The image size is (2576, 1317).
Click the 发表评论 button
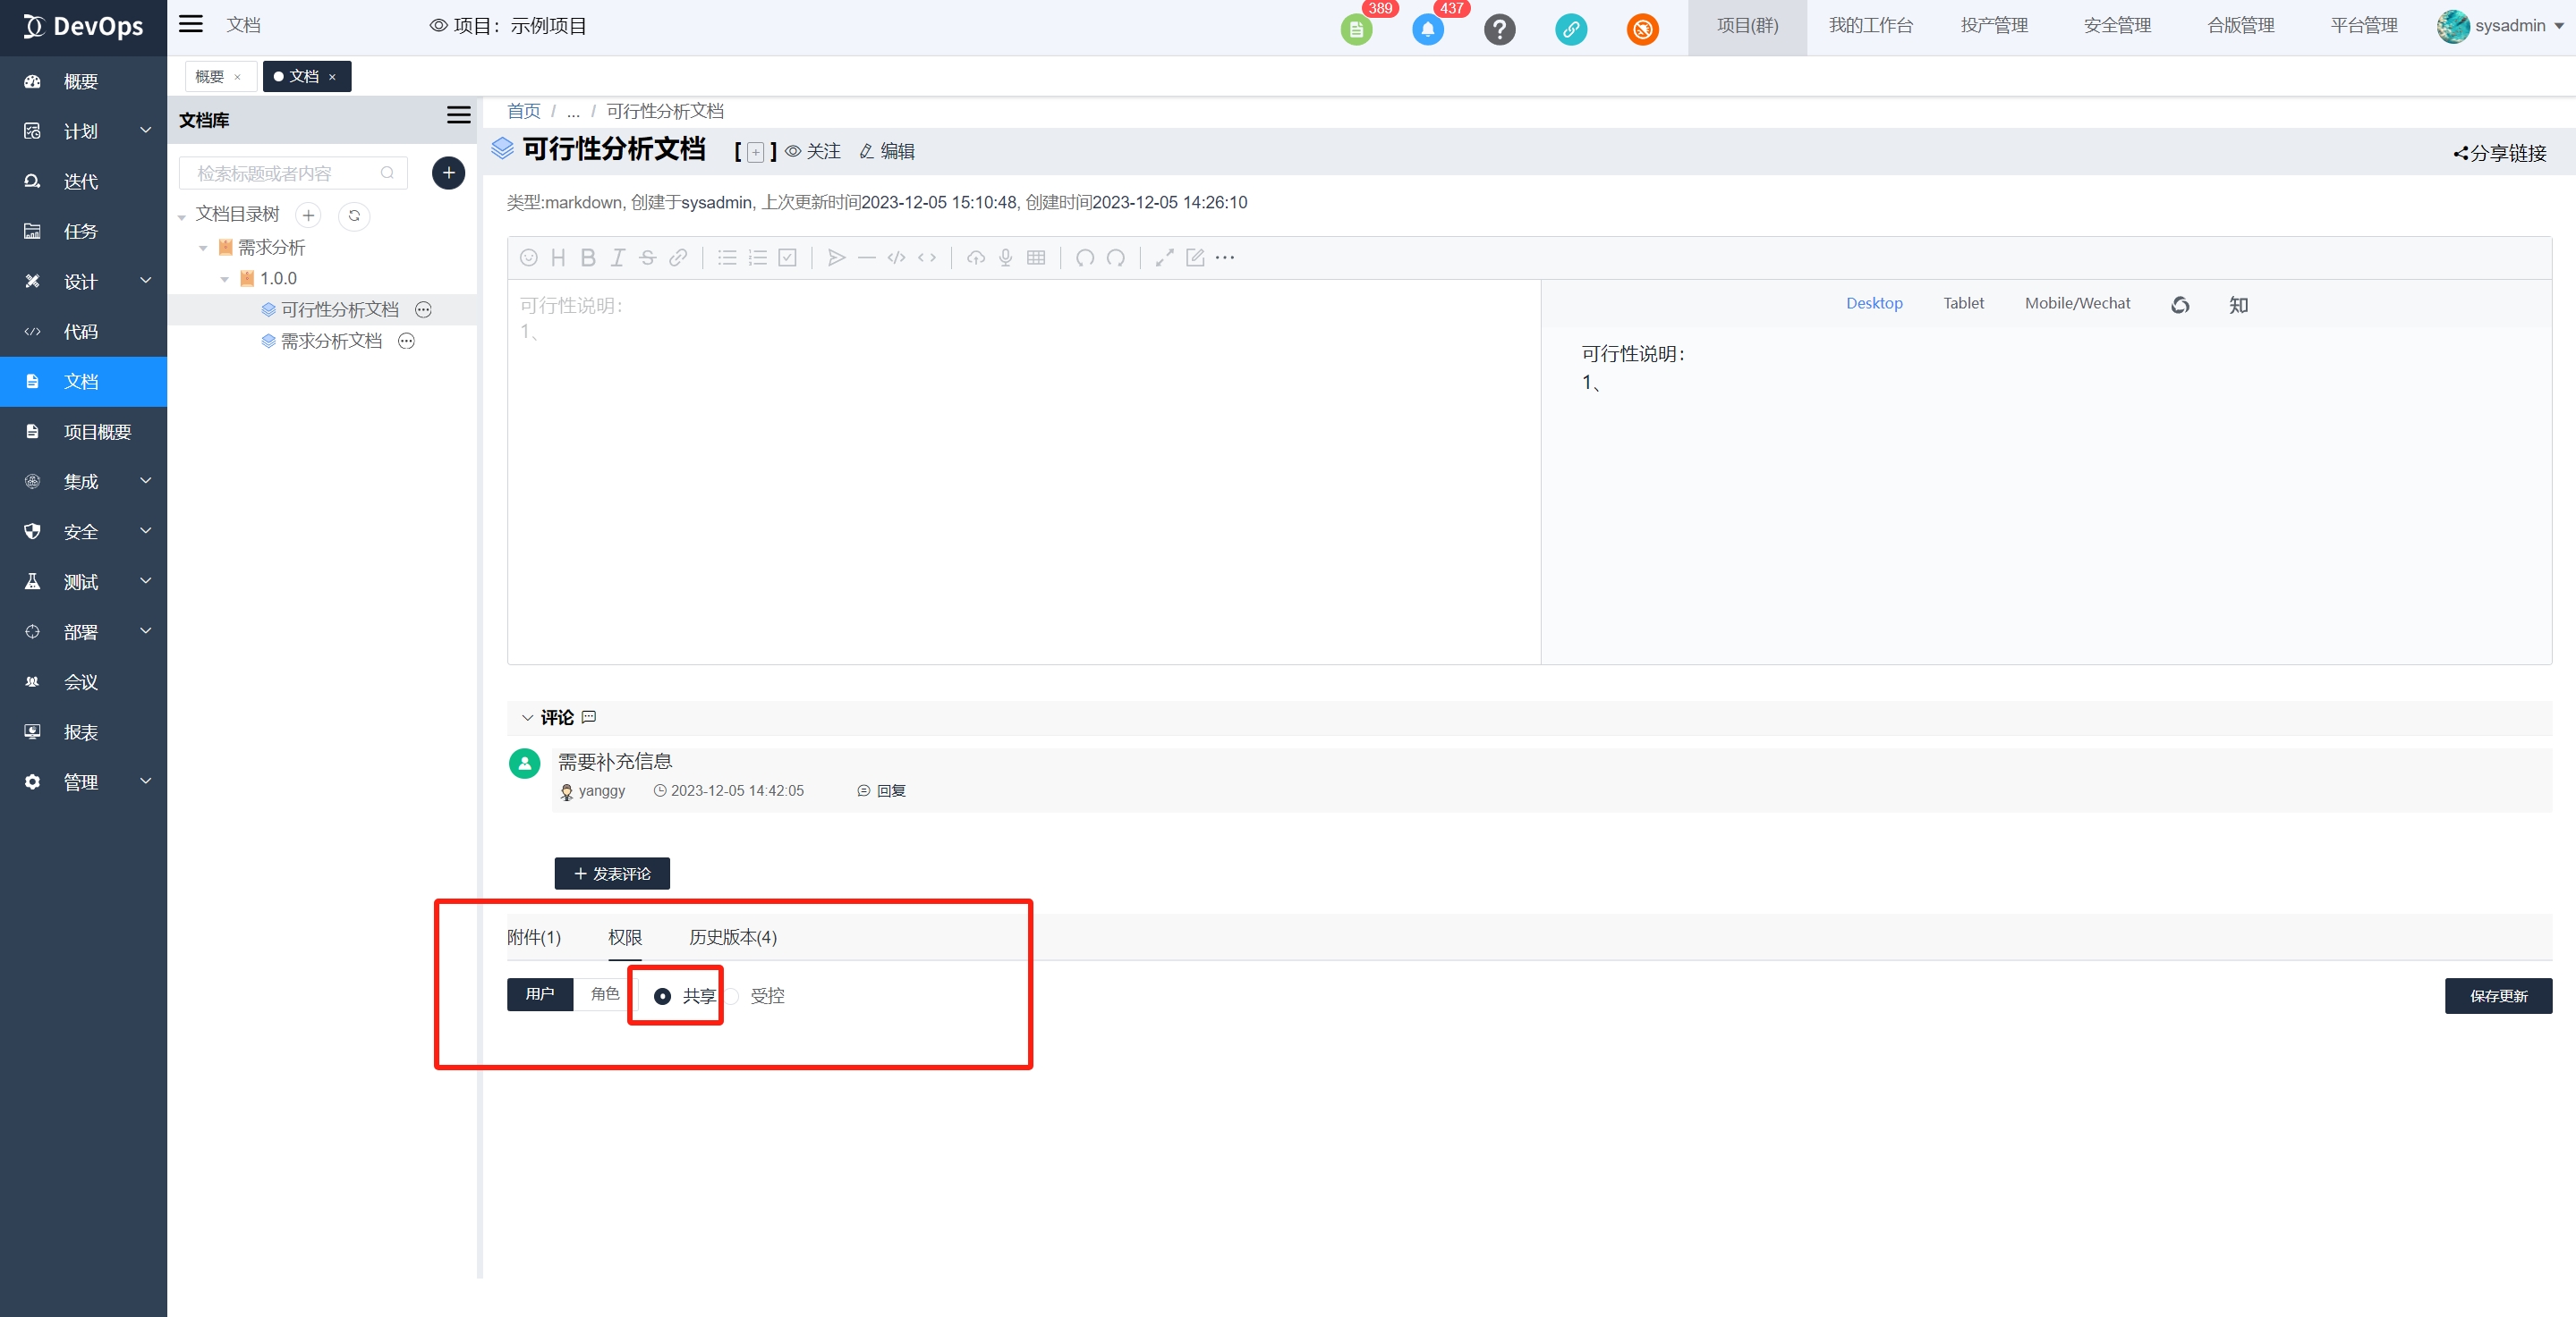coord(612,874)
